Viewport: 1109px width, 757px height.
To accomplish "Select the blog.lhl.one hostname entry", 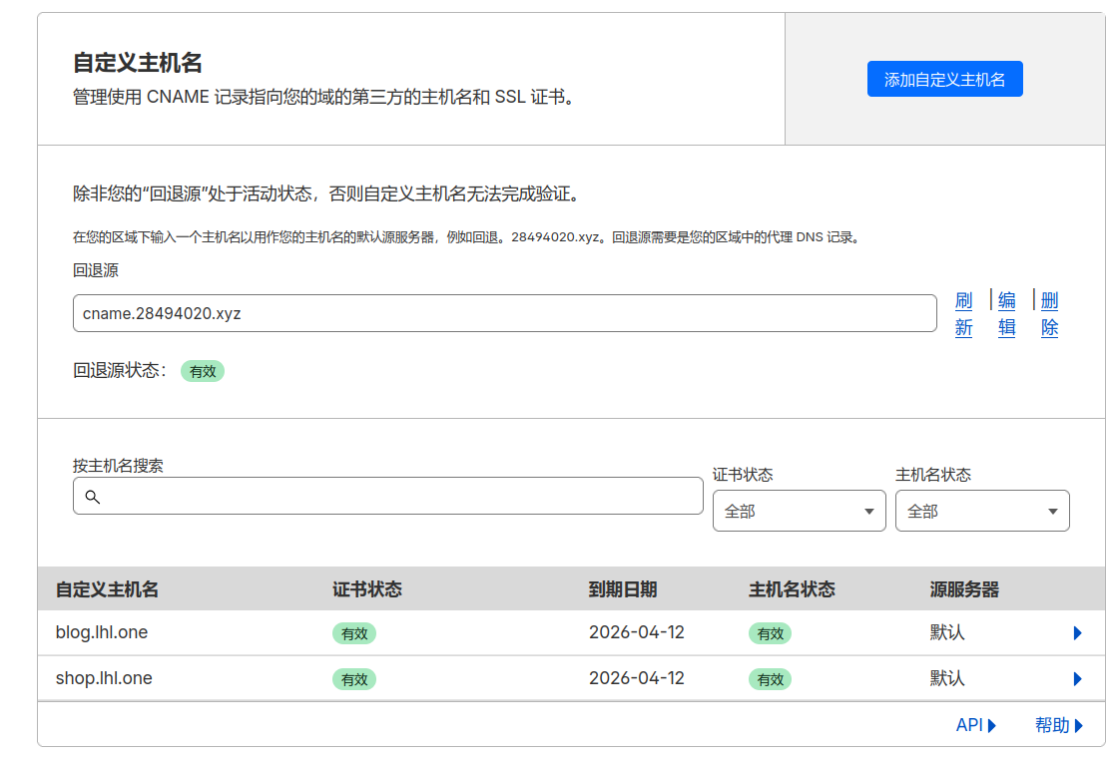I will [x=102, y=632].
